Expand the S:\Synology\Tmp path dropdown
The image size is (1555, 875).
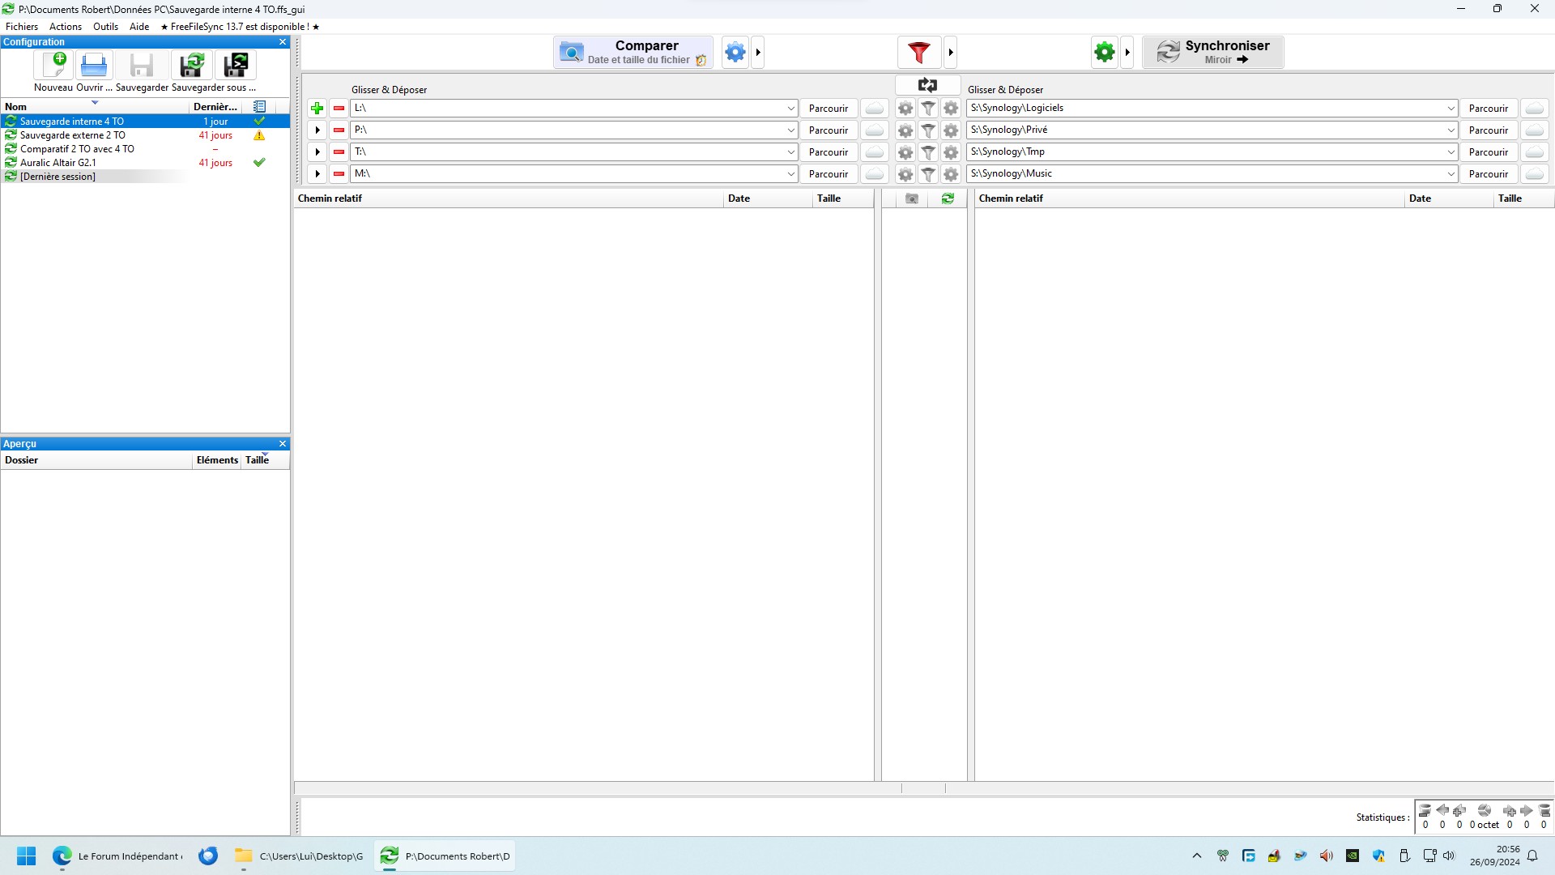click(1451, 152)
